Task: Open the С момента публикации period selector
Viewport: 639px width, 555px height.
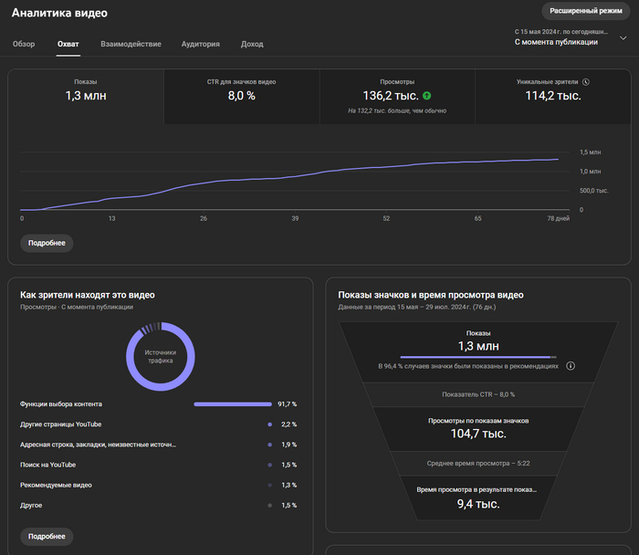Action: click(x=557, y=42)
